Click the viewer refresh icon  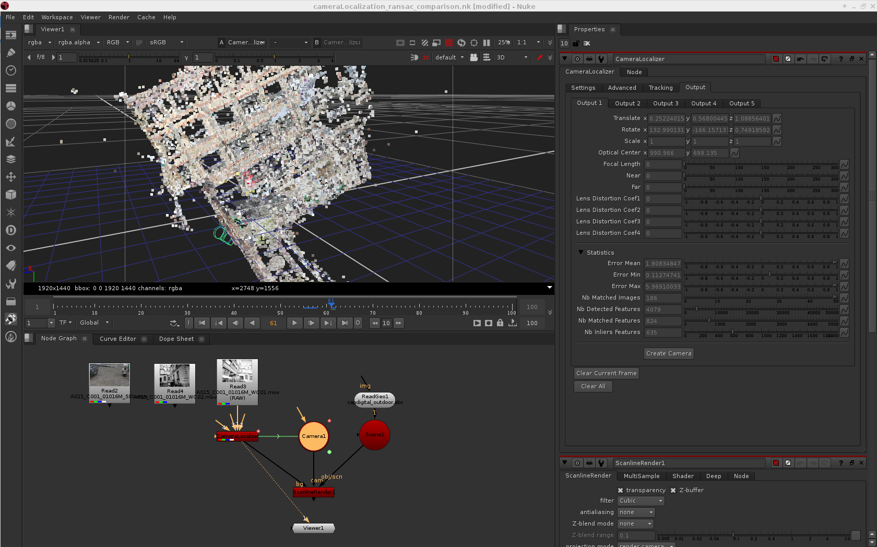[x=461, y=43]
